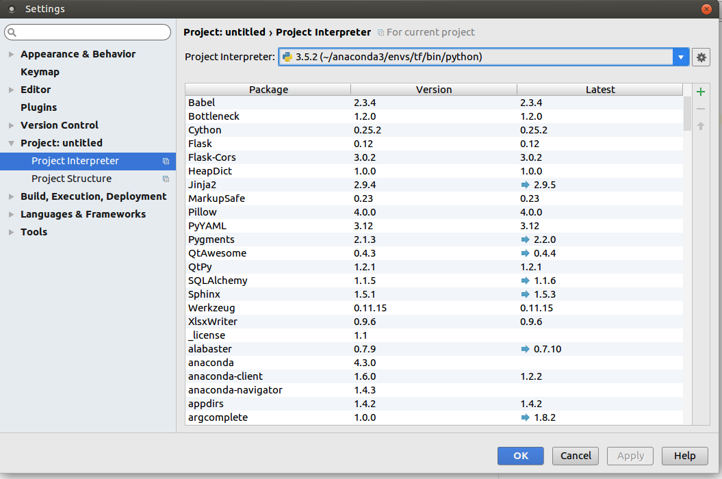This screenshot has height=479, width=722.
Task: Click Werkzeug version 0.11.15 cell
Action: pos(370,308)
